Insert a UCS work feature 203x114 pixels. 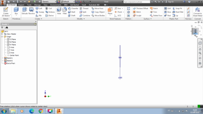[x=118, y=16]
